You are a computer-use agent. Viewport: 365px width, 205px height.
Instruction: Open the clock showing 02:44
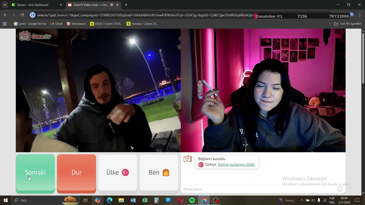click(344, 200)
